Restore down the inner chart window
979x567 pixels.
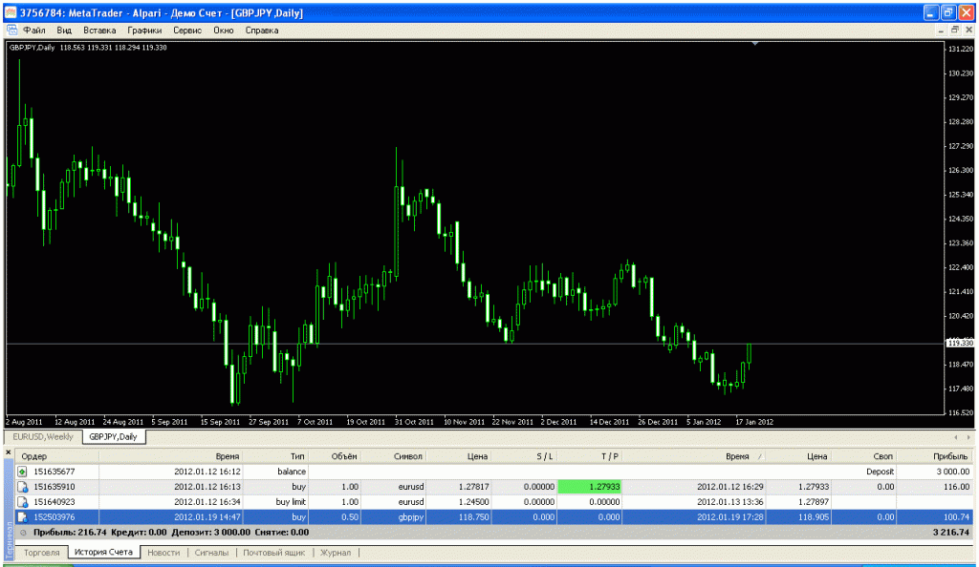(953, 31)
